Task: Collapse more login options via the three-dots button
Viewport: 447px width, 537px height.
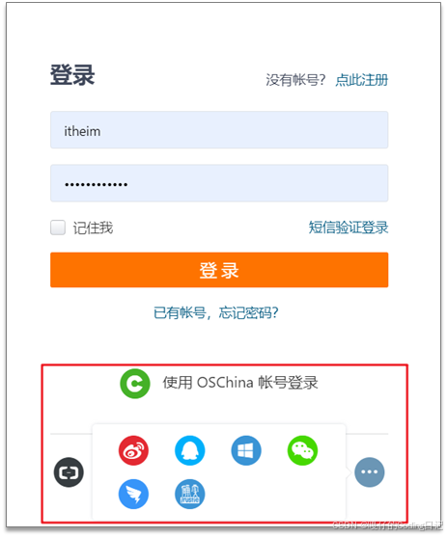Action: pyautogui.click(x=369, y=472)
